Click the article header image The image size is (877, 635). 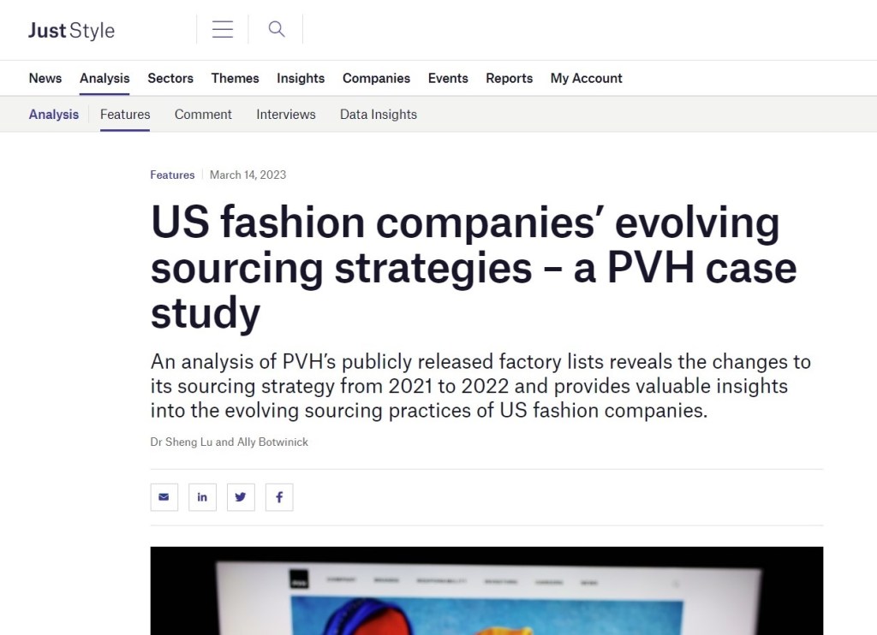pyautogui.click(x=486, y=590)
